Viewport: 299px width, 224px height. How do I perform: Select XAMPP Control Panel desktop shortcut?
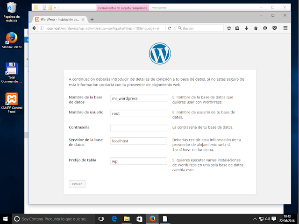pos(12,103)
